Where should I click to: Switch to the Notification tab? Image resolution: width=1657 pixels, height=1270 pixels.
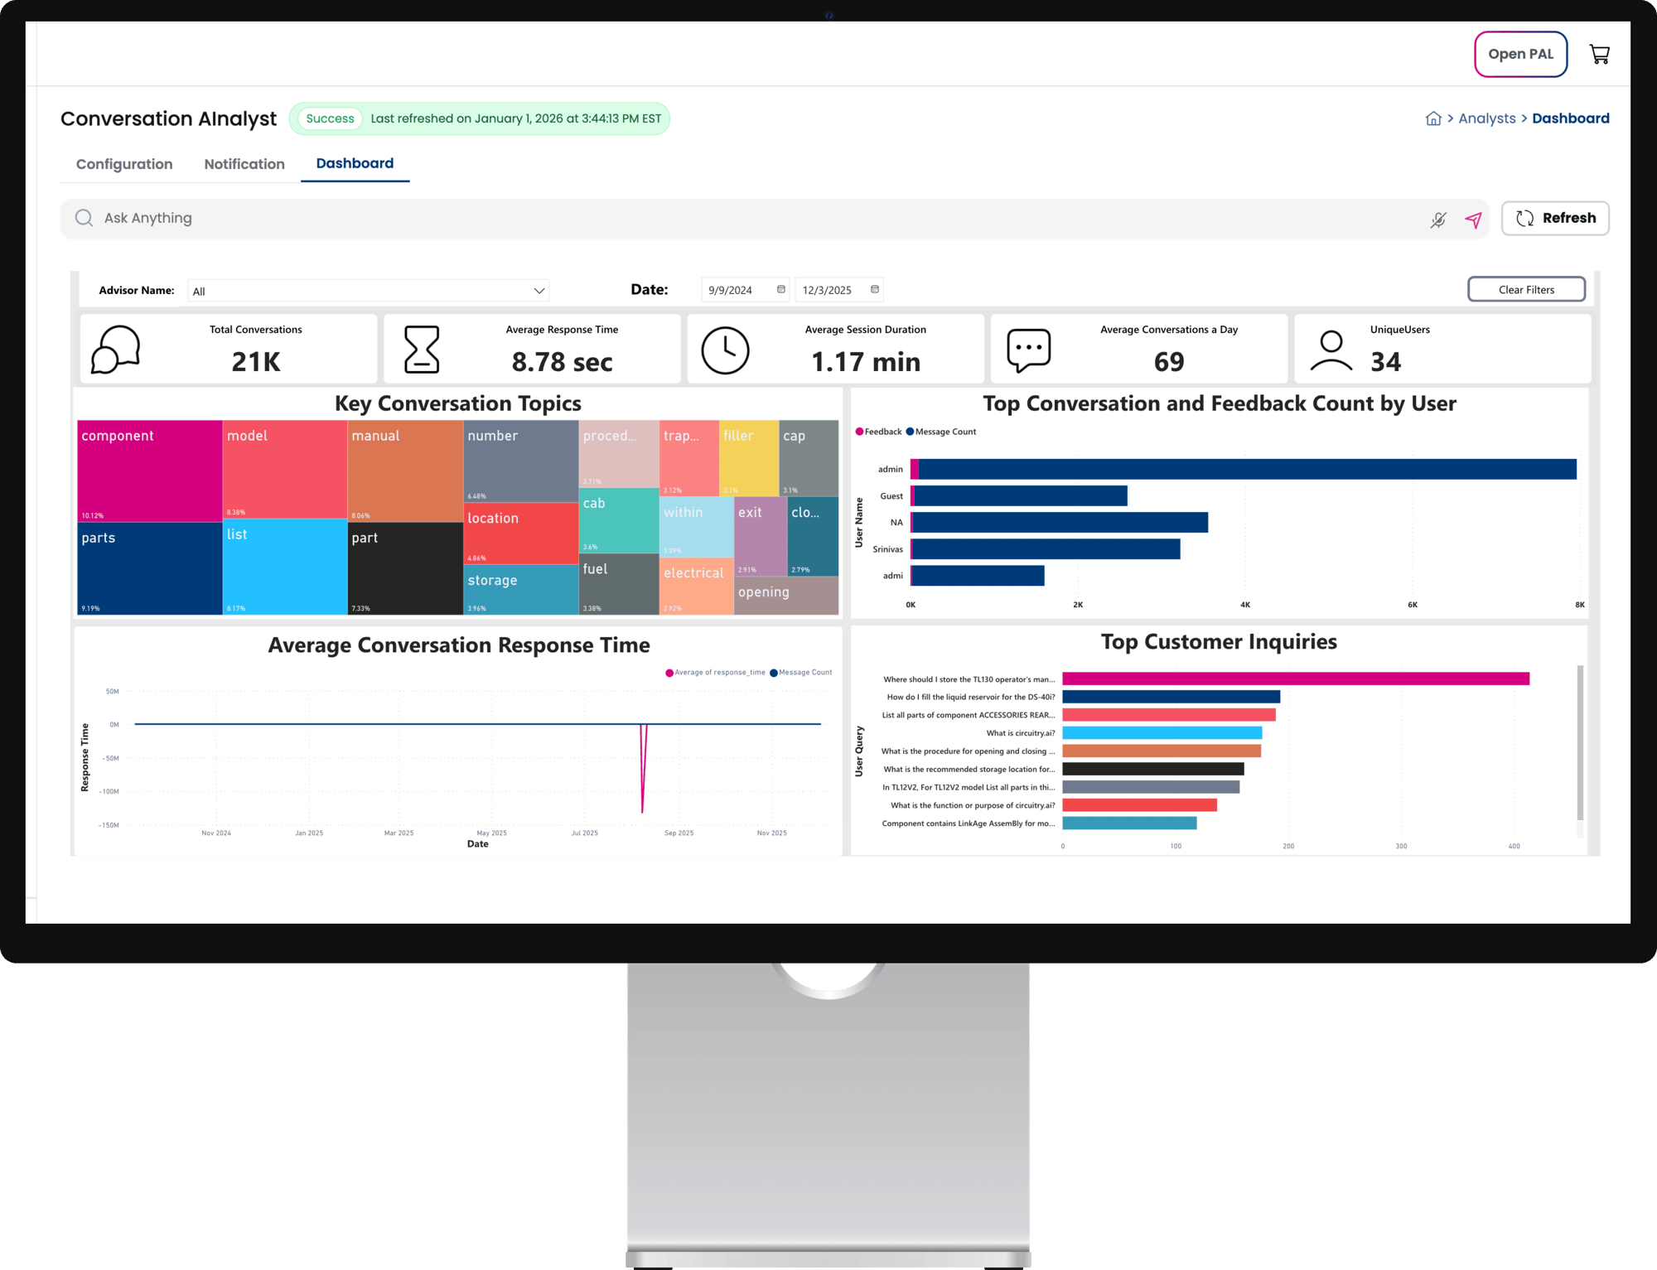pyautogui.click(x=244, y=164)
